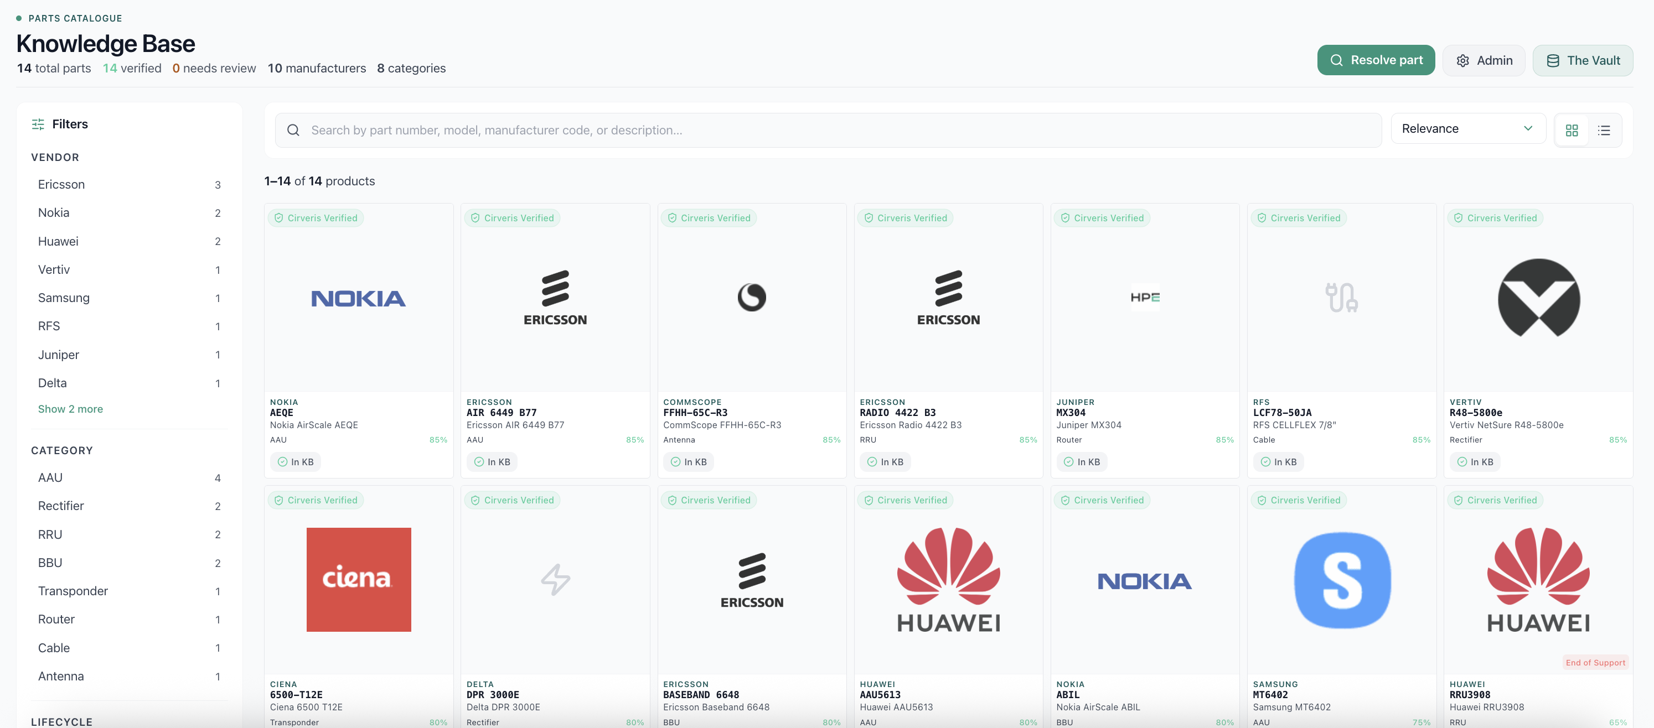Click the Resolve part button
1654x728 pixels.
tap(1376, 60)
